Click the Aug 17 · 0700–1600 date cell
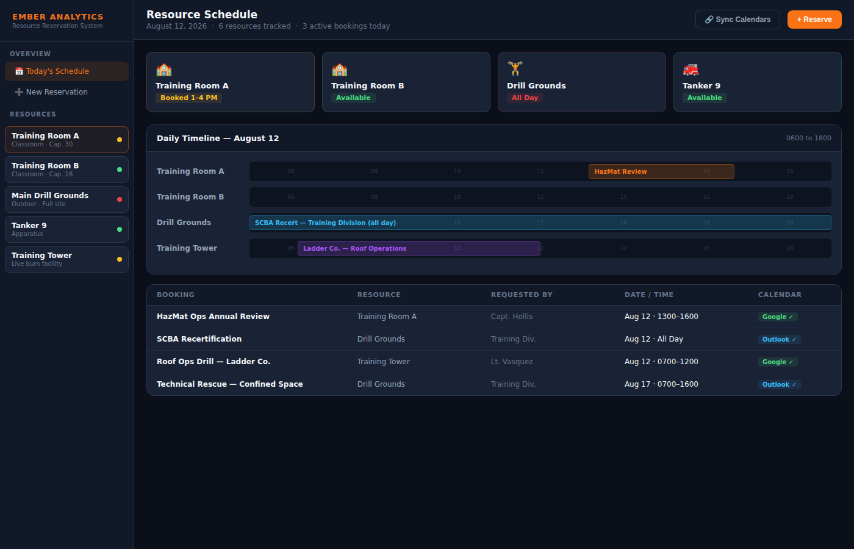This screenshot has height=549, width=854. click(x=661, y=384)
